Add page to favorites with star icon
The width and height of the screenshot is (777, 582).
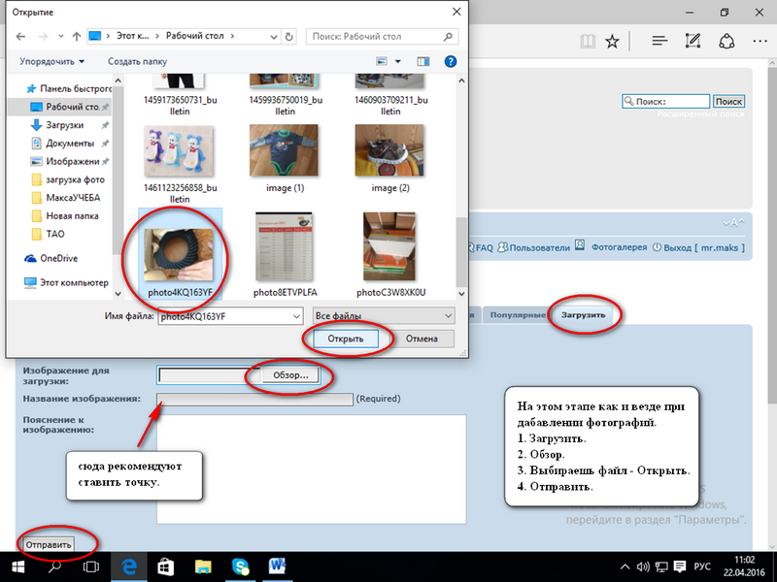(612, 42)
